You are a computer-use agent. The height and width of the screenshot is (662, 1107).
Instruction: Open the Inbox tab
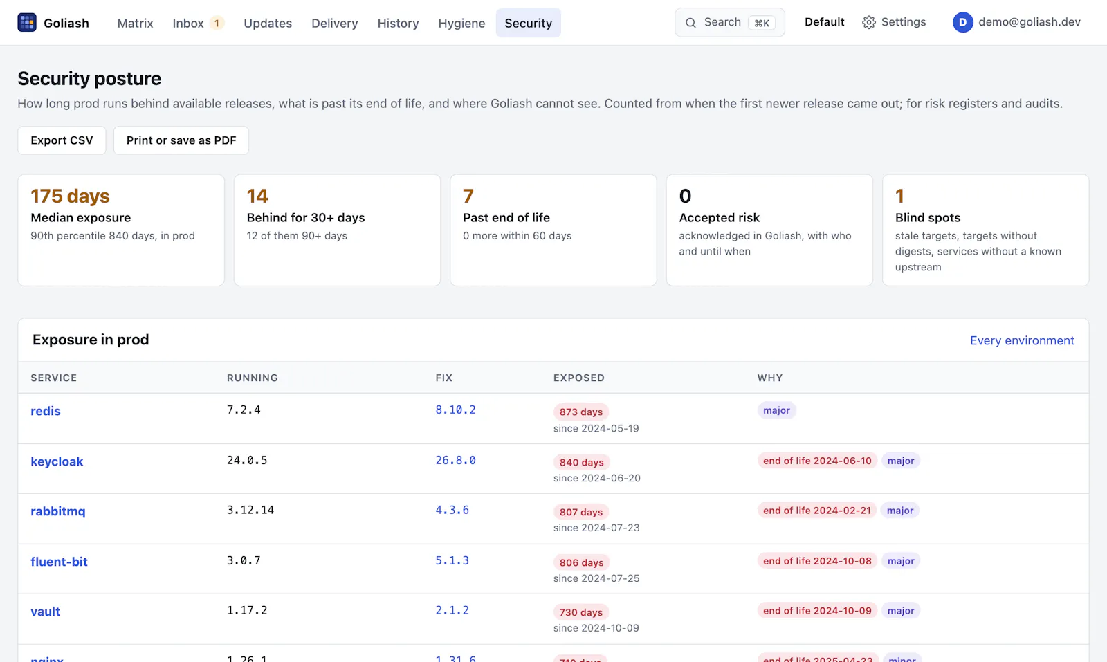pyautogui.click(x=198, y=23)
